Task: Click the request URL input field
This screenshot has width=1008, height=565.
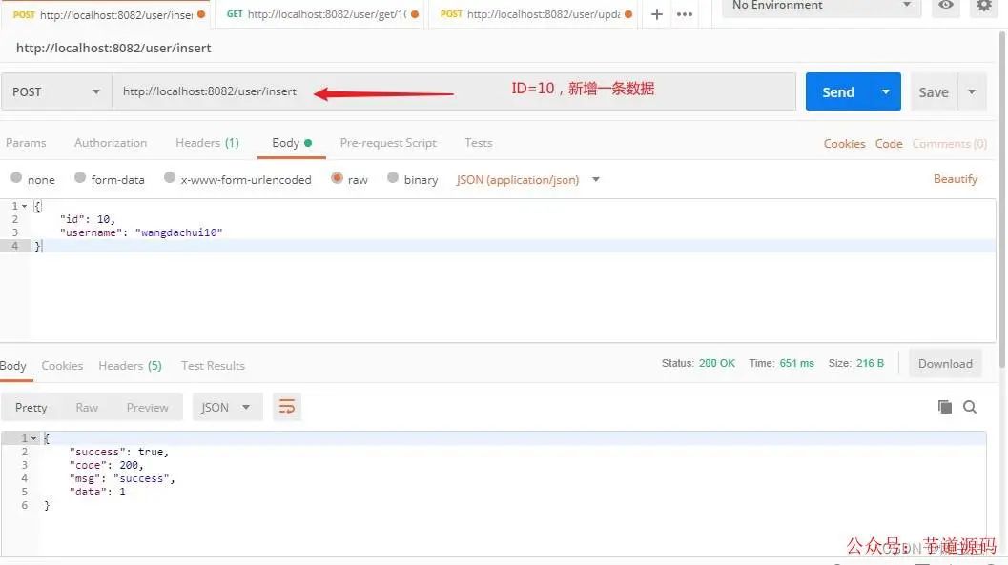Action: 454,91
